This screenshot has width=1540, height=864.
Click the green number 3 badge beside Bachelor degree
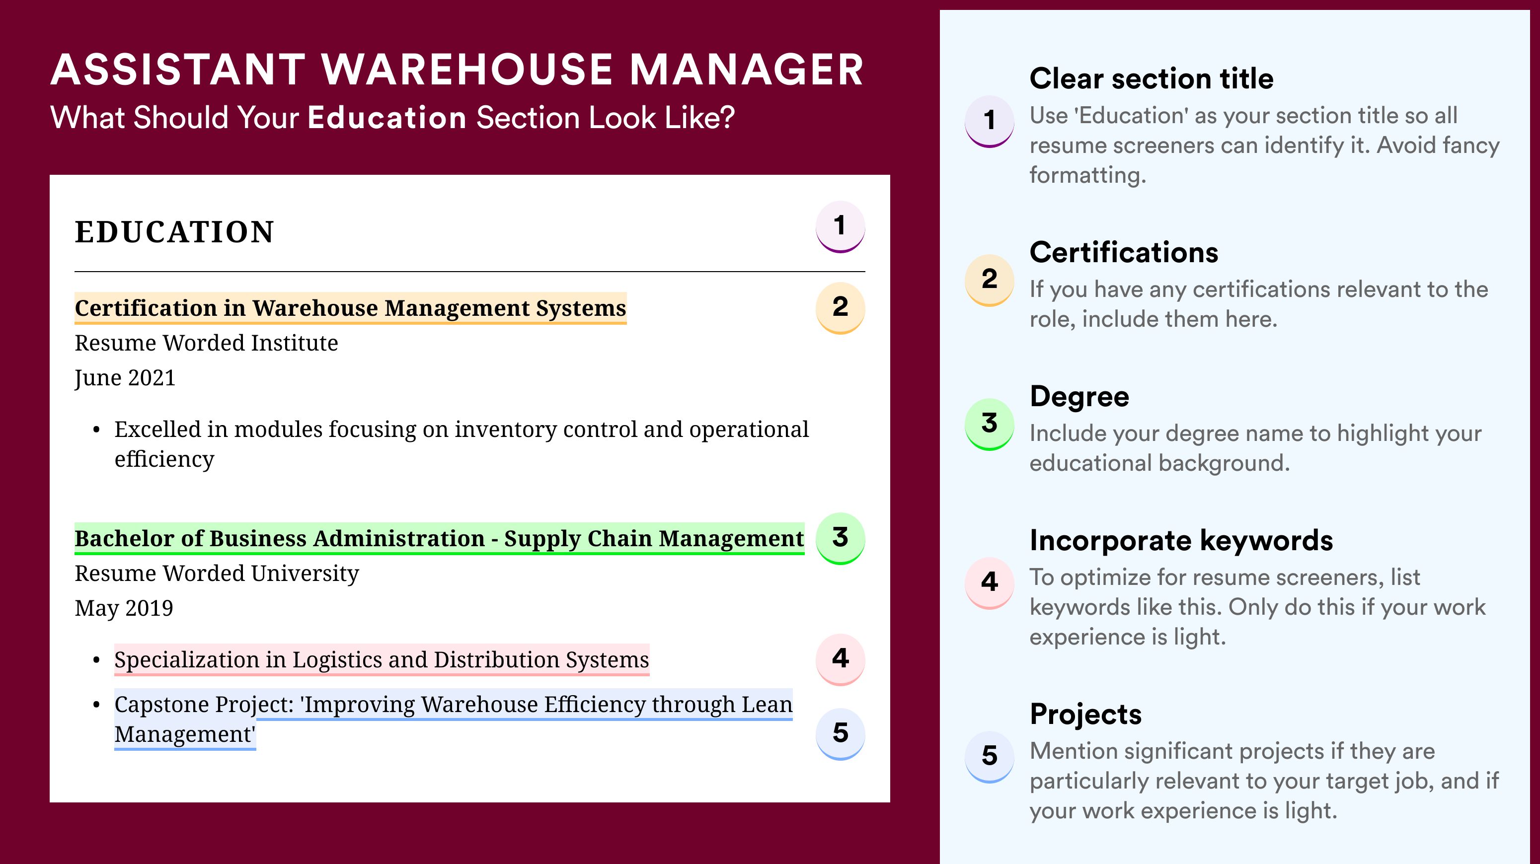840,538
